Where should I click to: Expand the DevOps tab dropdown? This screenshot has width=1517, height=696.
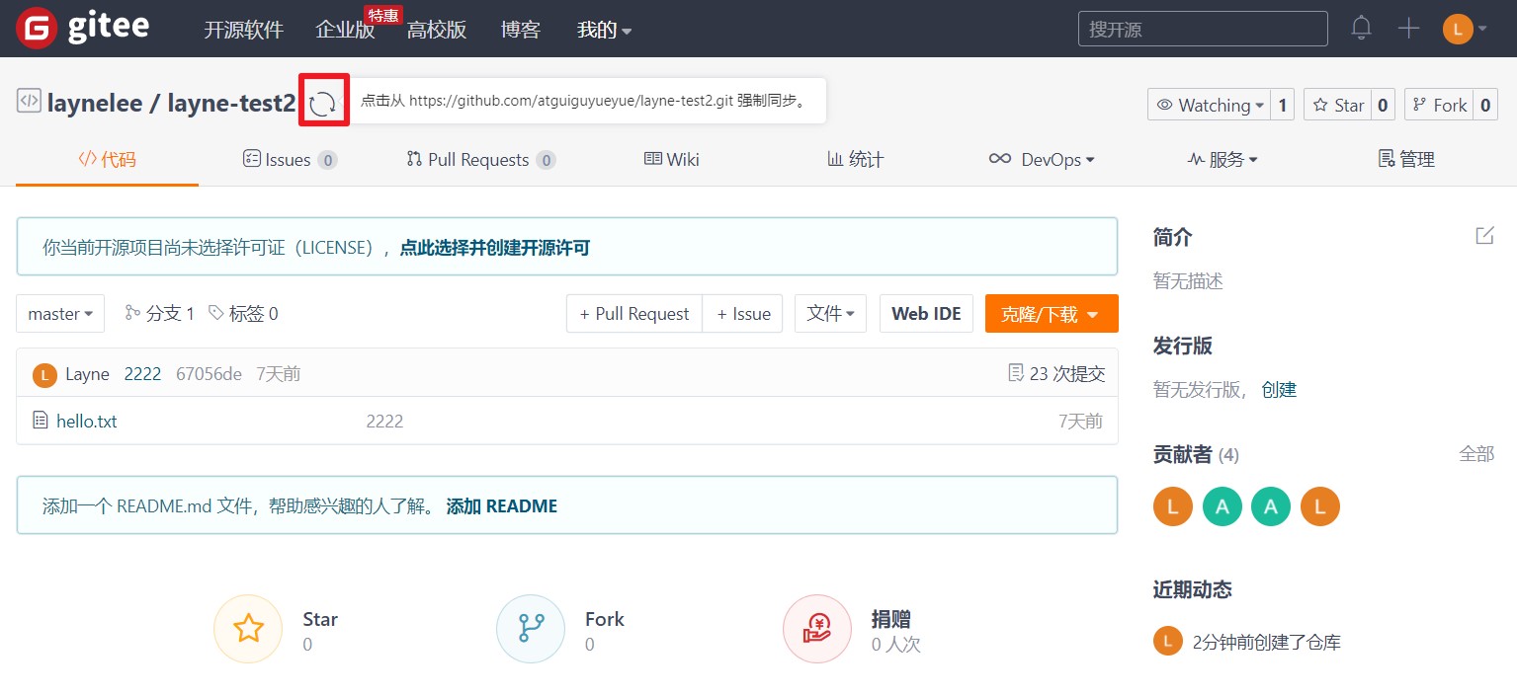(1042, 159)
